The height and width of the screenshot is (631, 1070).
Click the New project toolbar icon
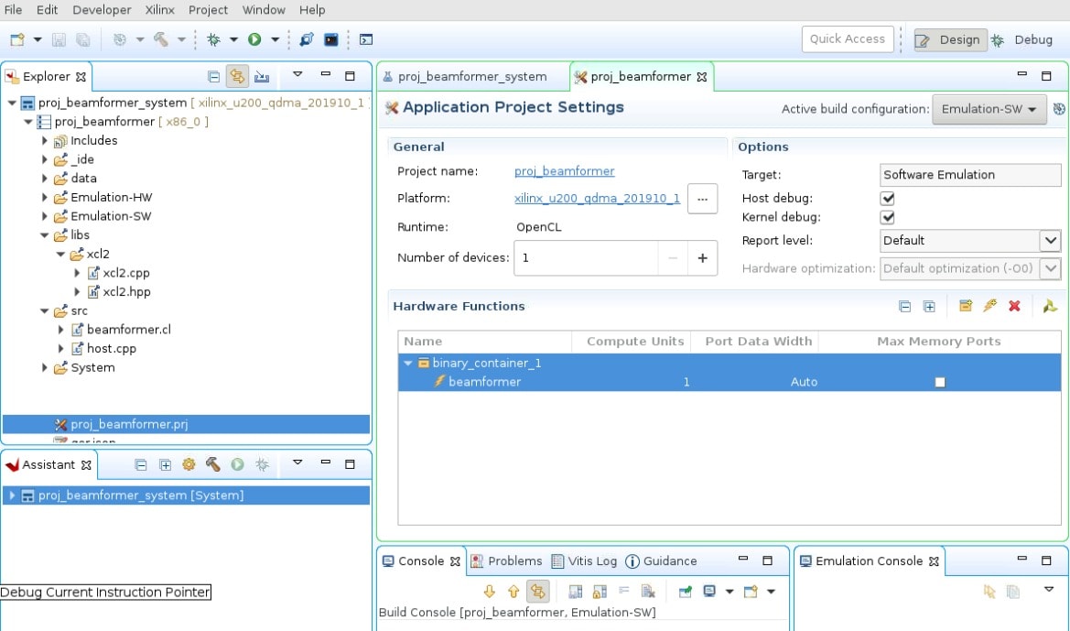click(x=17, y=39)
